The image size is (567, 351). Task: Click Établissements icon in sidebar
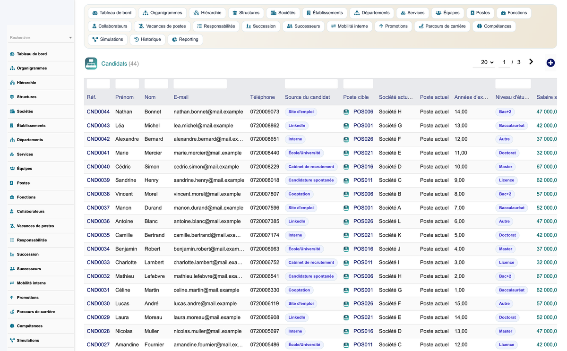pyautogui.click(x=12, y=126)
